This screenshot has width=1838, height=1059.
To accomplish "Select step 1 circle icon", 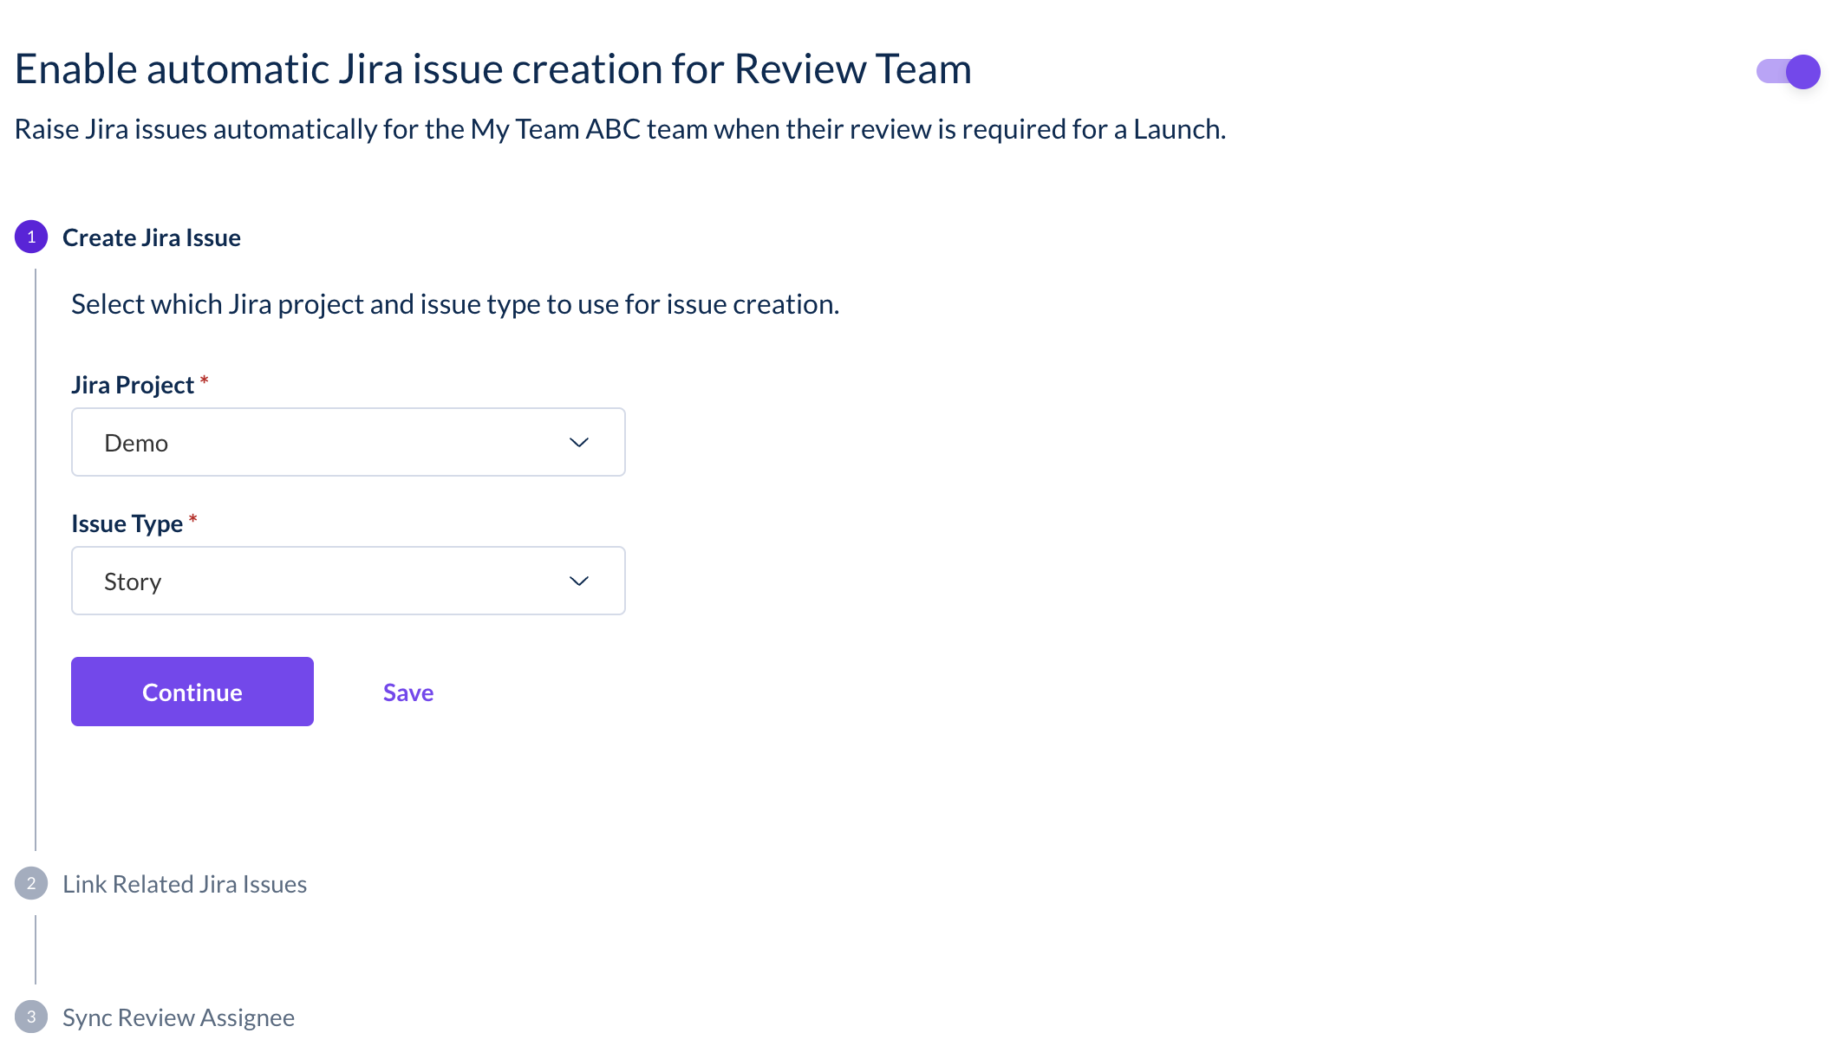I will pyautogui.click(x=31, y=237).
